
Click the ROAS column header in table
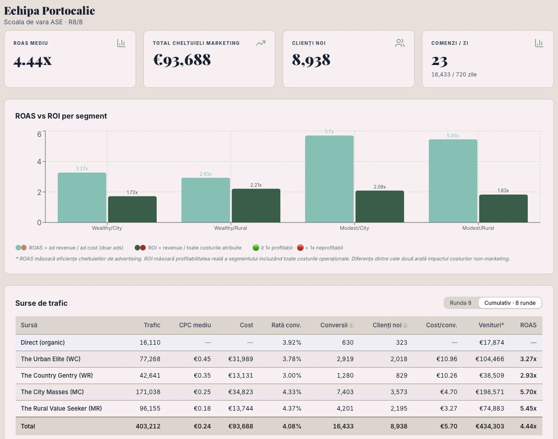pyautogui.click(x=528, y=325)
